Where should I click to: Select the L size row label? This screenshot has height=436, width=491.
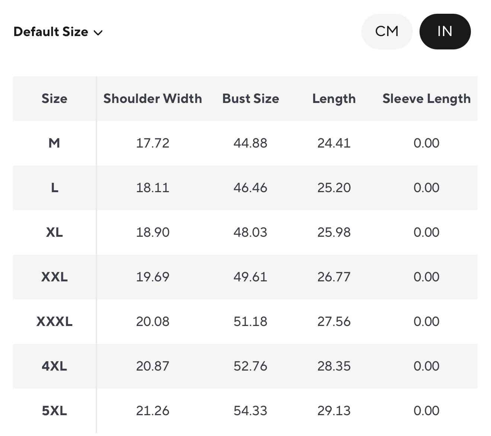54,188
